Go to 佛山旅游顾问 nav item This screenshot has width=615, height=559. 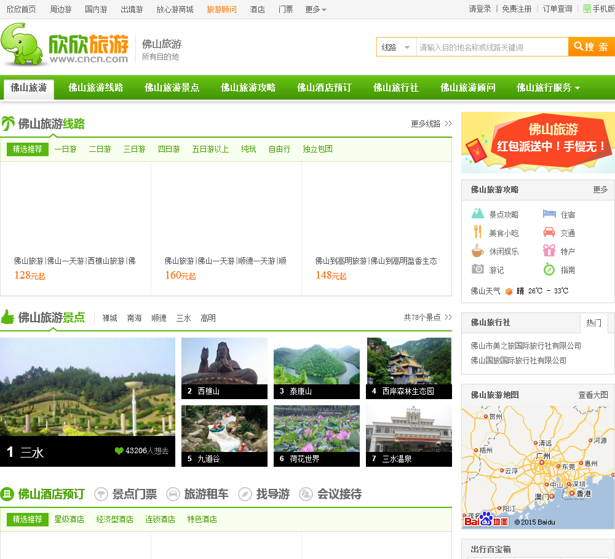[467, 87]
